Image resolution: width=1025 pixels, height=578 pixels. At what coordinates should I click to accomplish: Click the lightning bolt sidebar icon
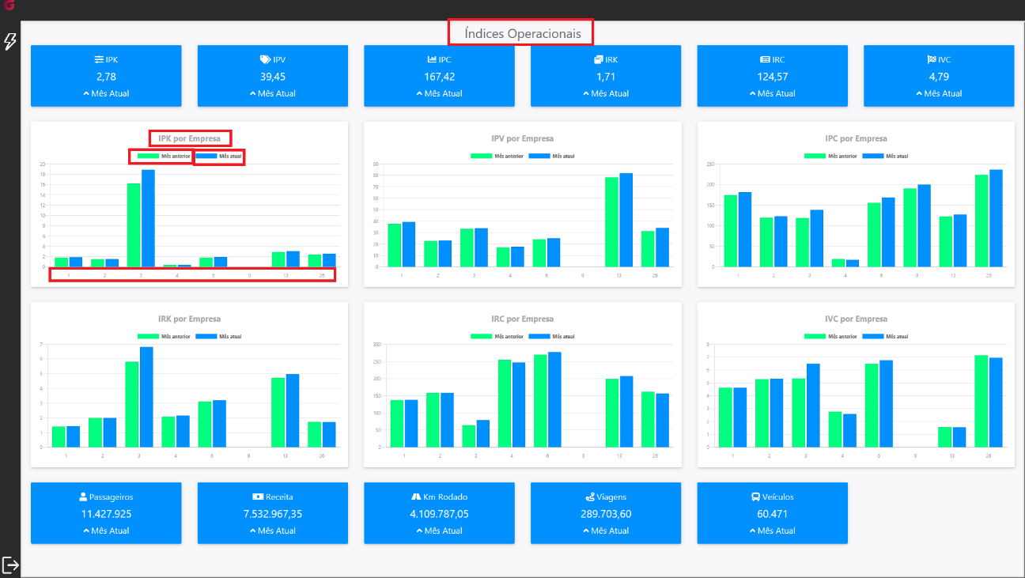(10, 41)
